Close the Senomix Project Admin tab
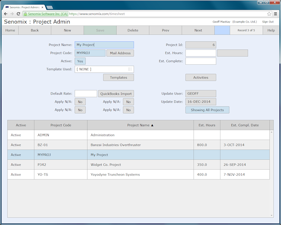This screenshot has width=281, height=225. pos(42,7)
